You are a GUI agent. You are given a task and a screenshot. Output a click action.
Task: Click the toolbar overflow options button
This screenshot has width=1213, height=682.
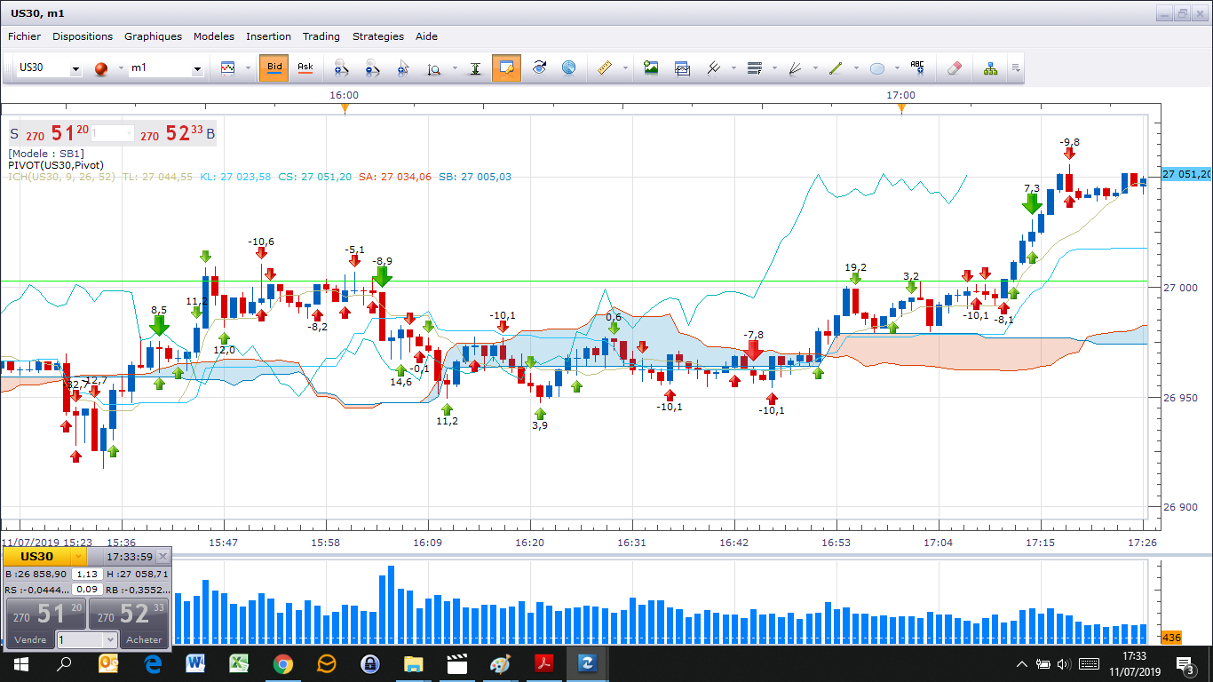pos(1016,68)
